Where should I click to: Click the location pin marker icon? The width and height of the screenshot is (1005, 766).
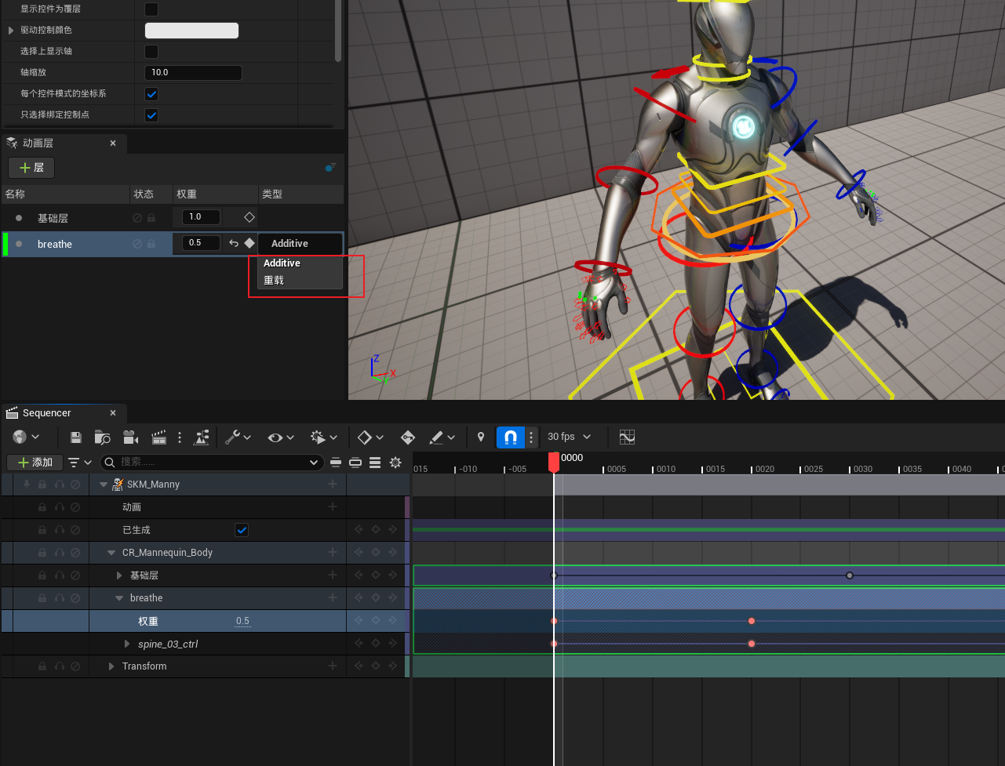481,437
